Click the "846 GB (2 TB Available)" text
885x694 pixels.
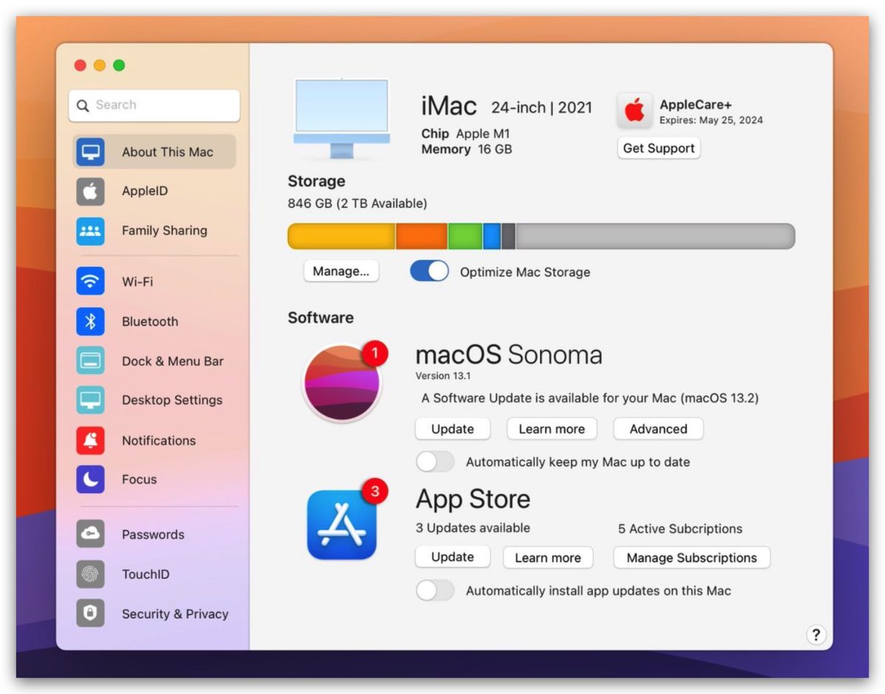pos(357,203)
